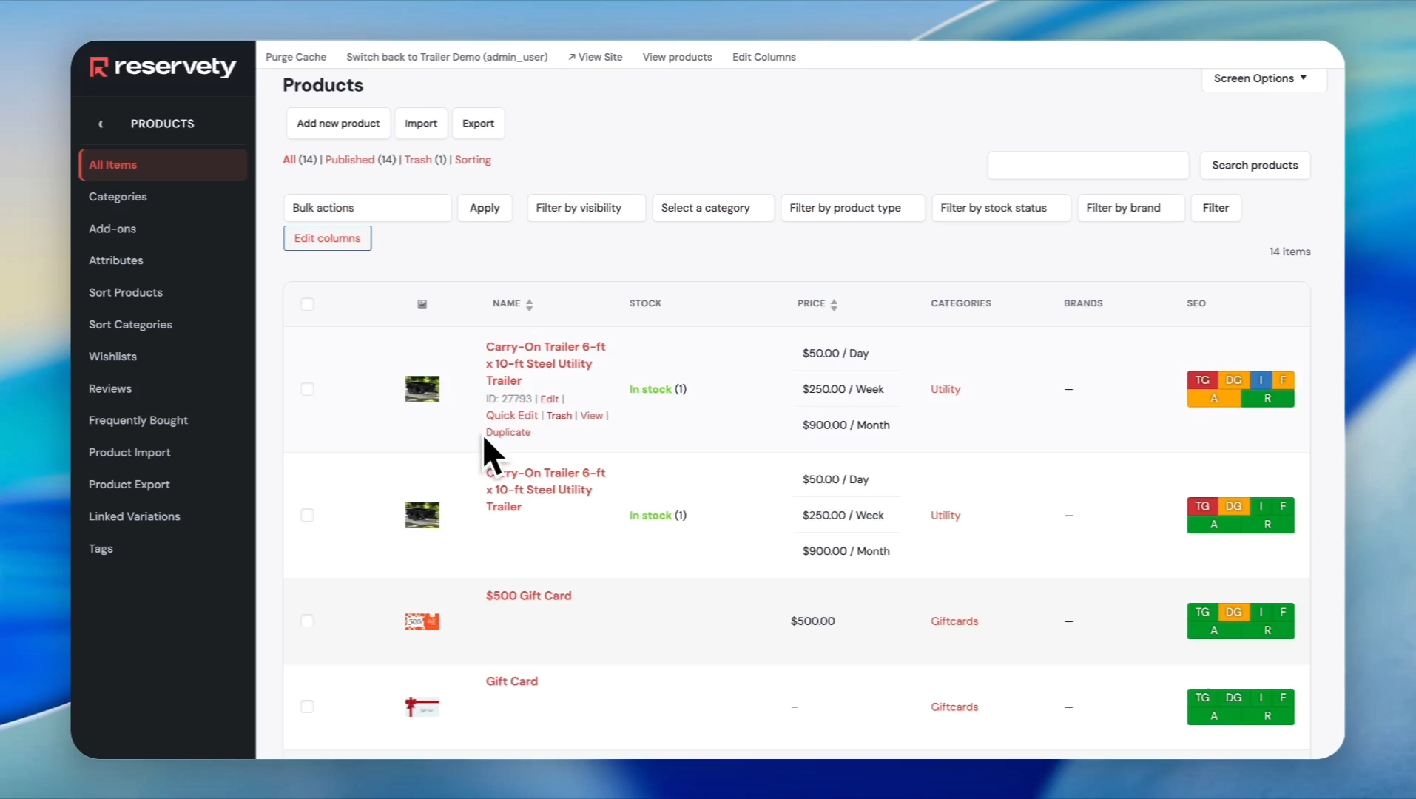Open the Gift Card product thumbnail
The height and width of the screenshot is (799, 1416).
coord(422,707)
